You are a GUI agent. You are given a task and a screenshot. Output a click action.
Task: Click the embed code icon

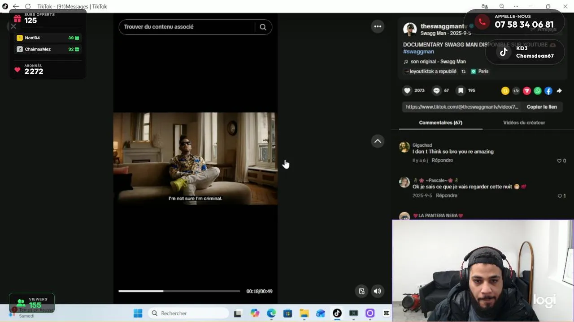516,91
